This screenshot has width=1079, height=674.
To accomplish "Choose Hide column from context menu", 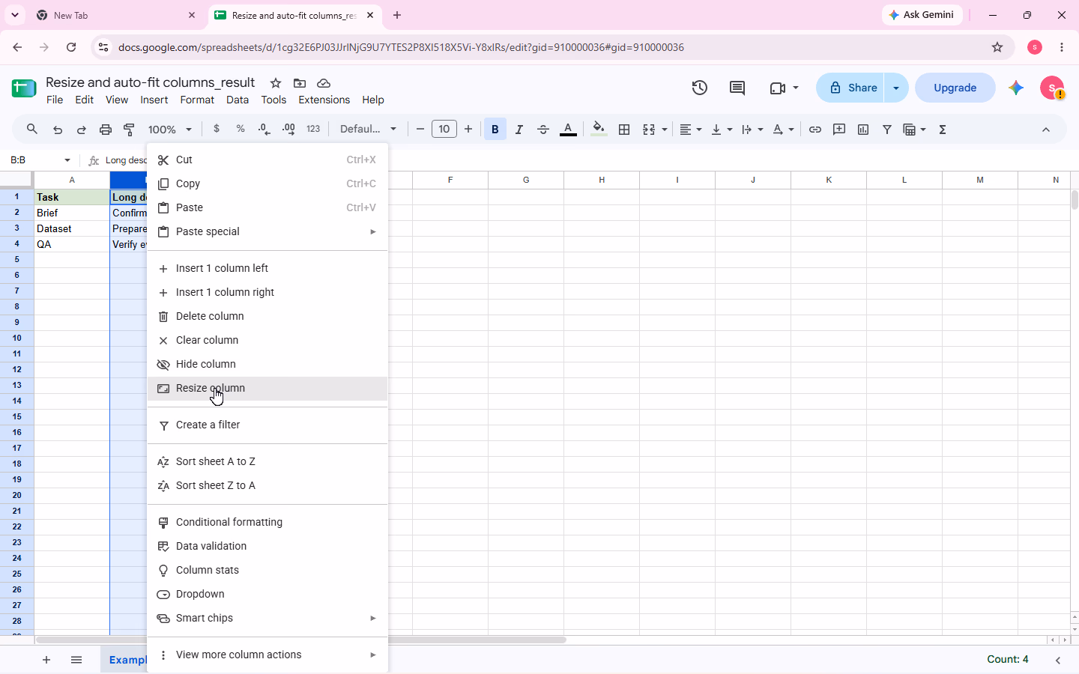I will point(268,364).
